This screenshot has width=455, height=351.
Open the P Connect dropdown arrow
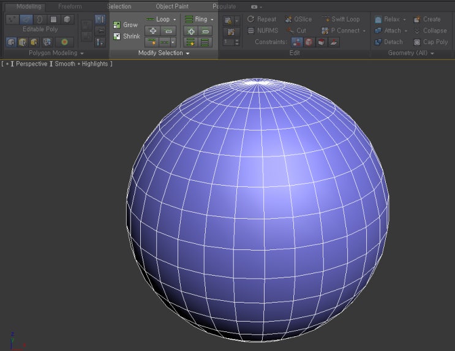click(364, 31)
